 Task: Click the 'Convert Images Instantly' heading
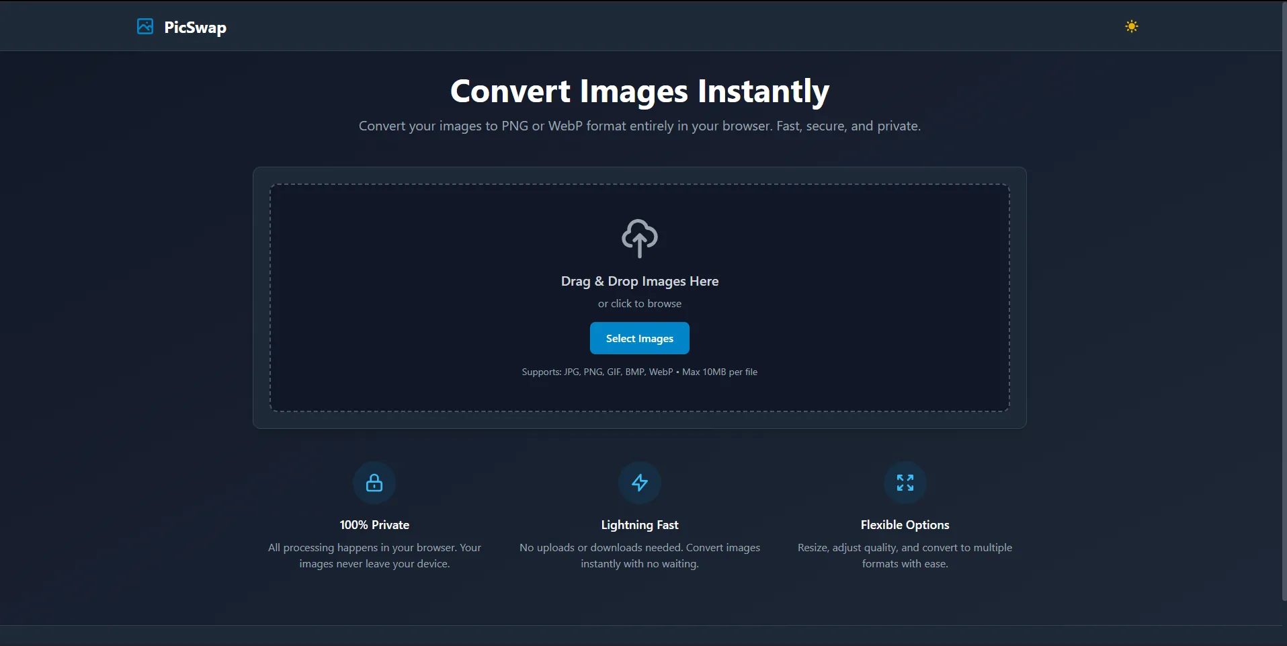pos(639,91)
